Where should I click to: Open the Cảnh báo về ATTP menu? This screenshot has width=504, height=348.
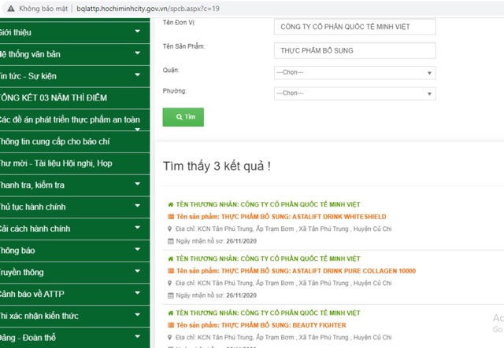(x=32, y=294)
